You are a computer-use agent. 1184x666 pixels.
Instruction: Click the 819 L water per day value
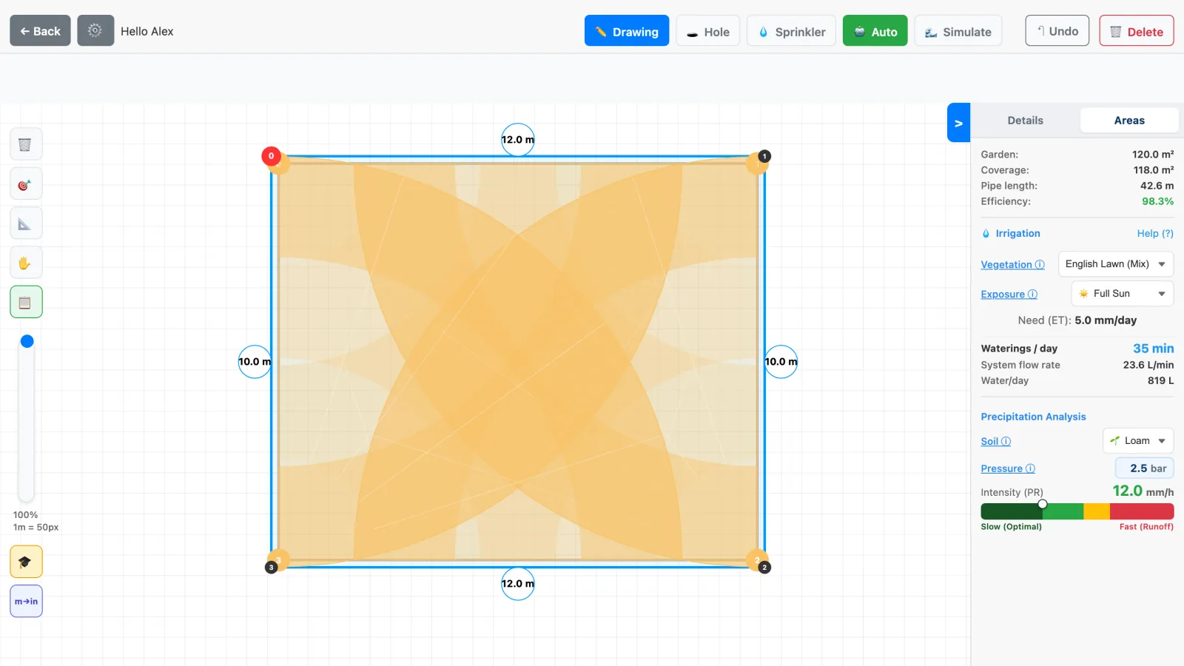(x=1160, y=380)
